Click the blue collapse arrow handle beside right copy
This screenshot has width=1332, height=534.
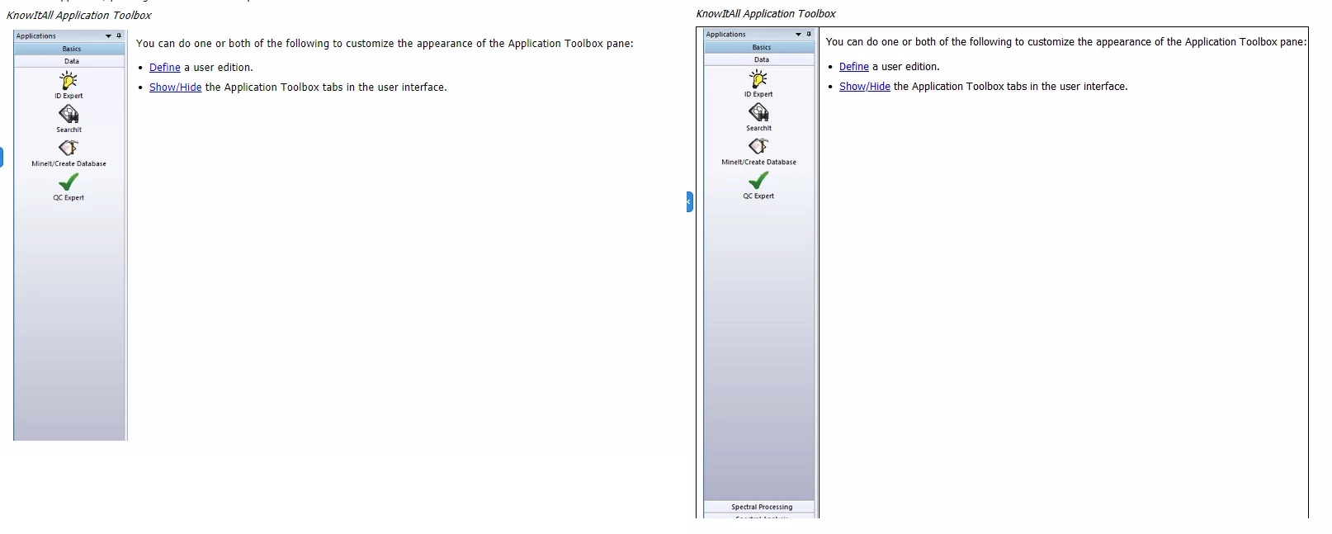[689, 201]
